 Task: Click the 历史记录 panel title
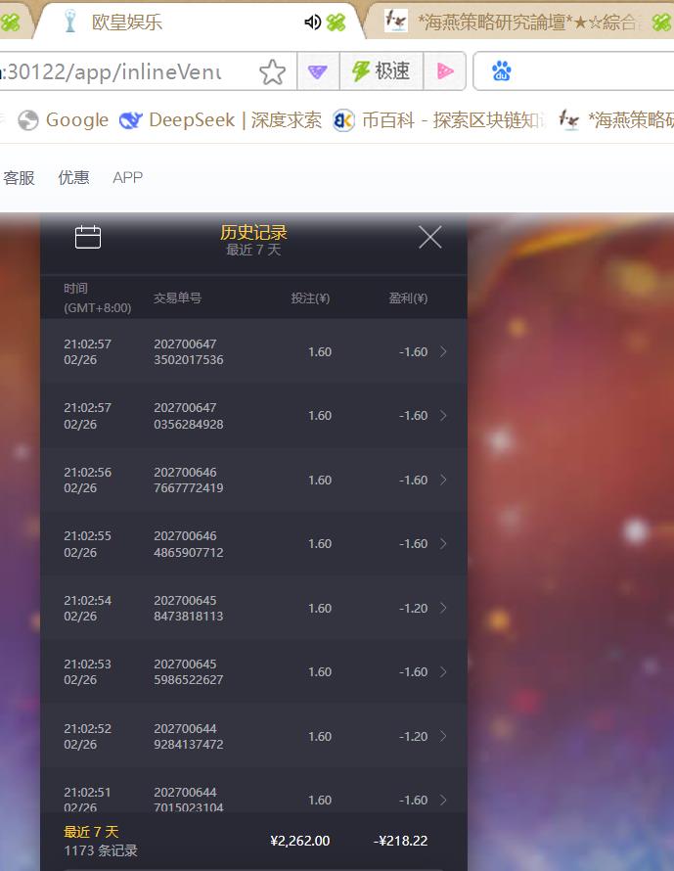click(253, 232)
